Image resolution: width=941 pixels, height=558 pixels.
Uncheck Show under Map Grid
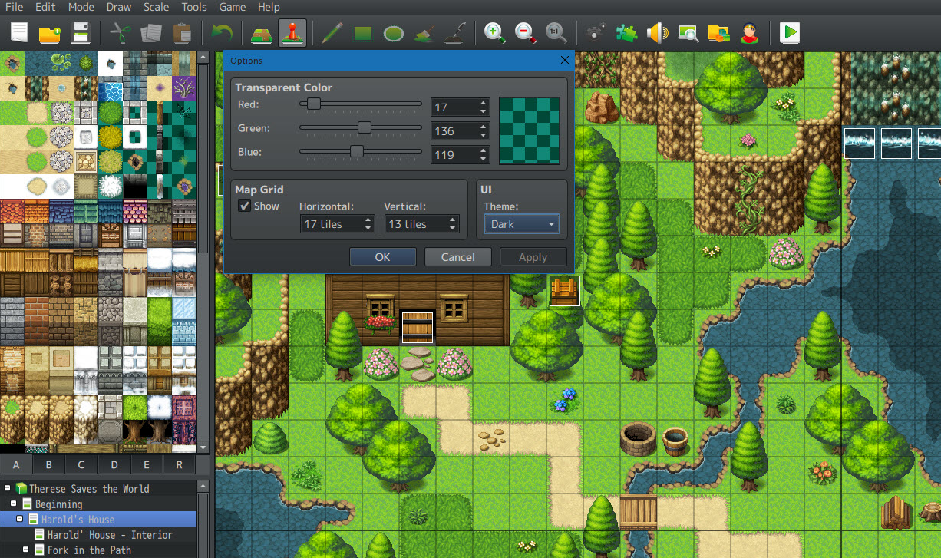(x=244, y=206)
